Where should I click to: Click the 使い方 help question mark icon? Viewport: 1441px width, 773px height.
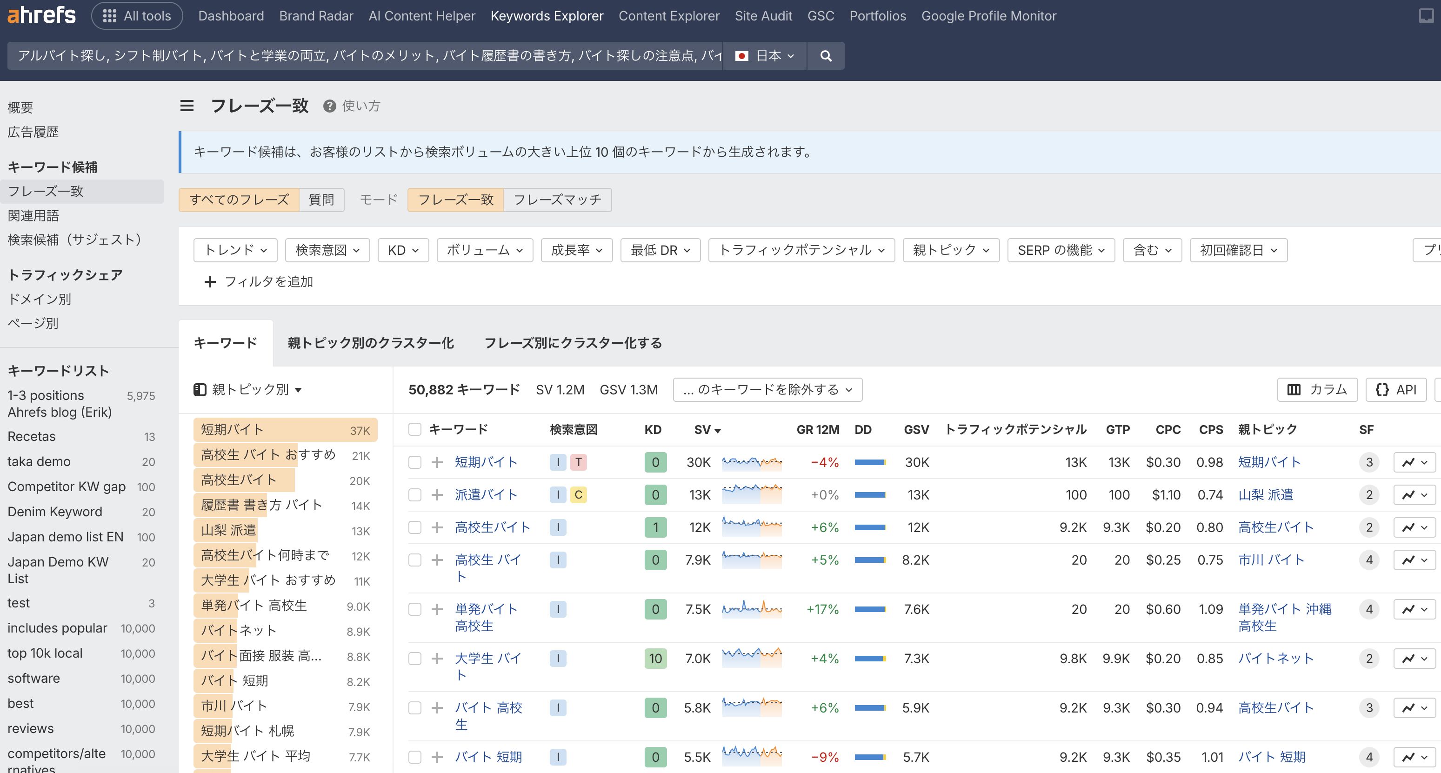click(x=329, y=106)
